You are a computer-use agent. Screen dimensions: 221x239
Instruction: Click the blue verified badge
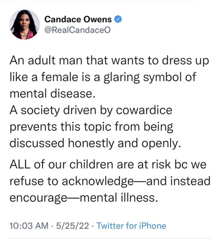click(x=118, y=19)
